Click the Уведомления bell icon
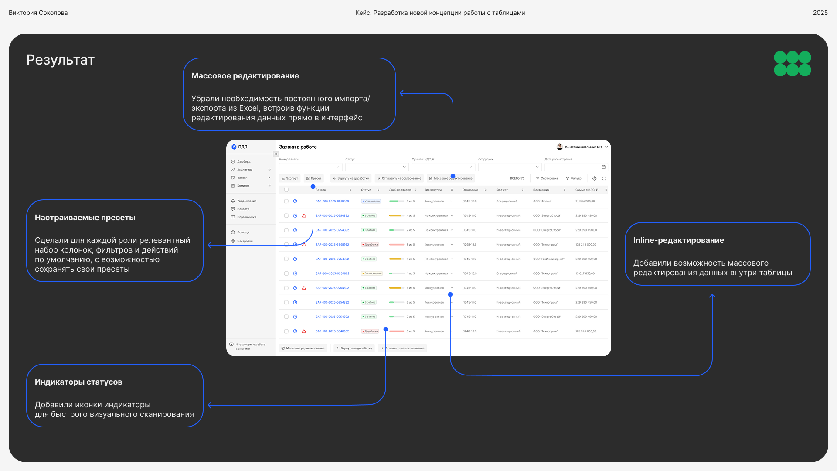 (233, 201)
